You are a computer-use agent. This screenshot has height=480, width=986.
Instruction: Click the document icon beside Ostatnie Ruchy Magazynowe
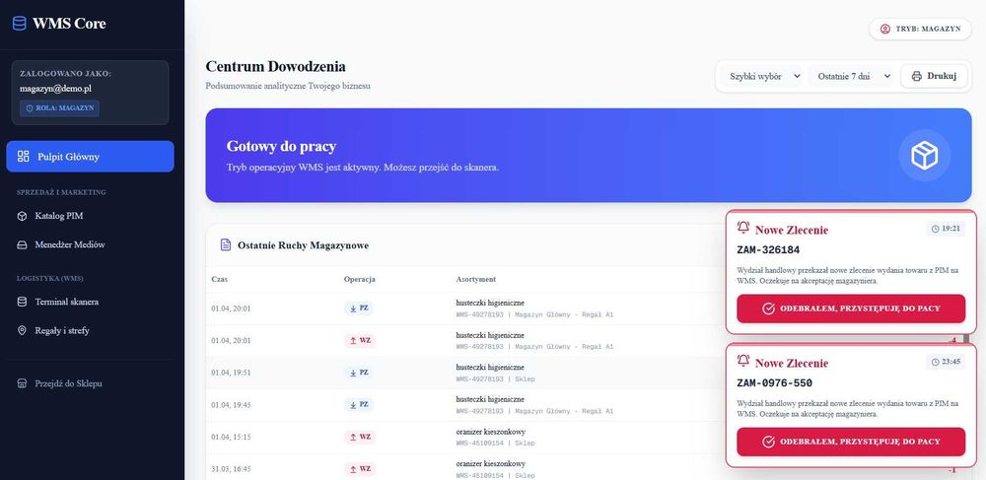pyautogui.click(x=226, y=245)
